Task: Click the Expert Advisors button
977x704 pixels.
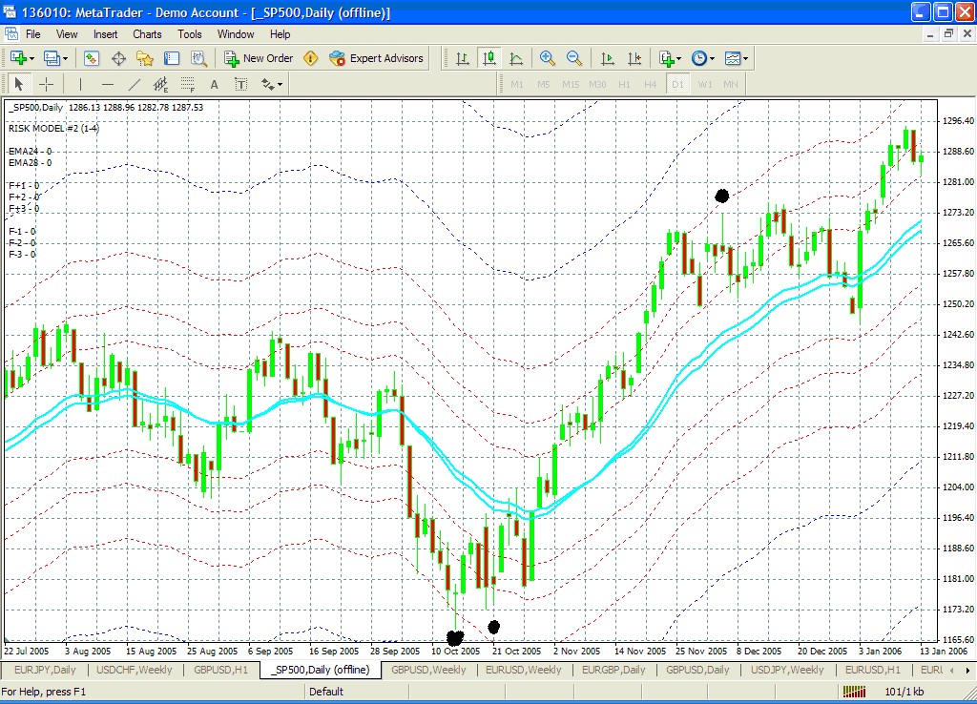Action: click(x=376, y=58)
